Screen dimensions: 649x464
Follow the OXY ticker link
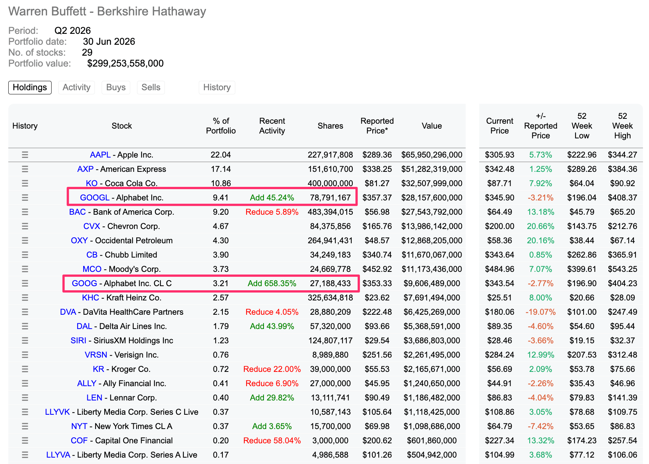[79, 240]
